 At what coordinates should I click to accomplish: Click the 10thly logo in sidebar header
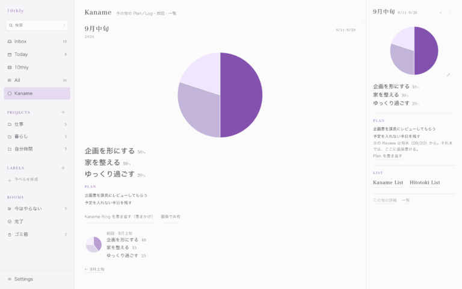pyautogui.click(x=15, y=11)
